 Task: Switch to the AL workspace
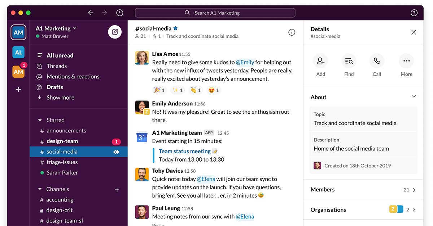pos(19,52)
